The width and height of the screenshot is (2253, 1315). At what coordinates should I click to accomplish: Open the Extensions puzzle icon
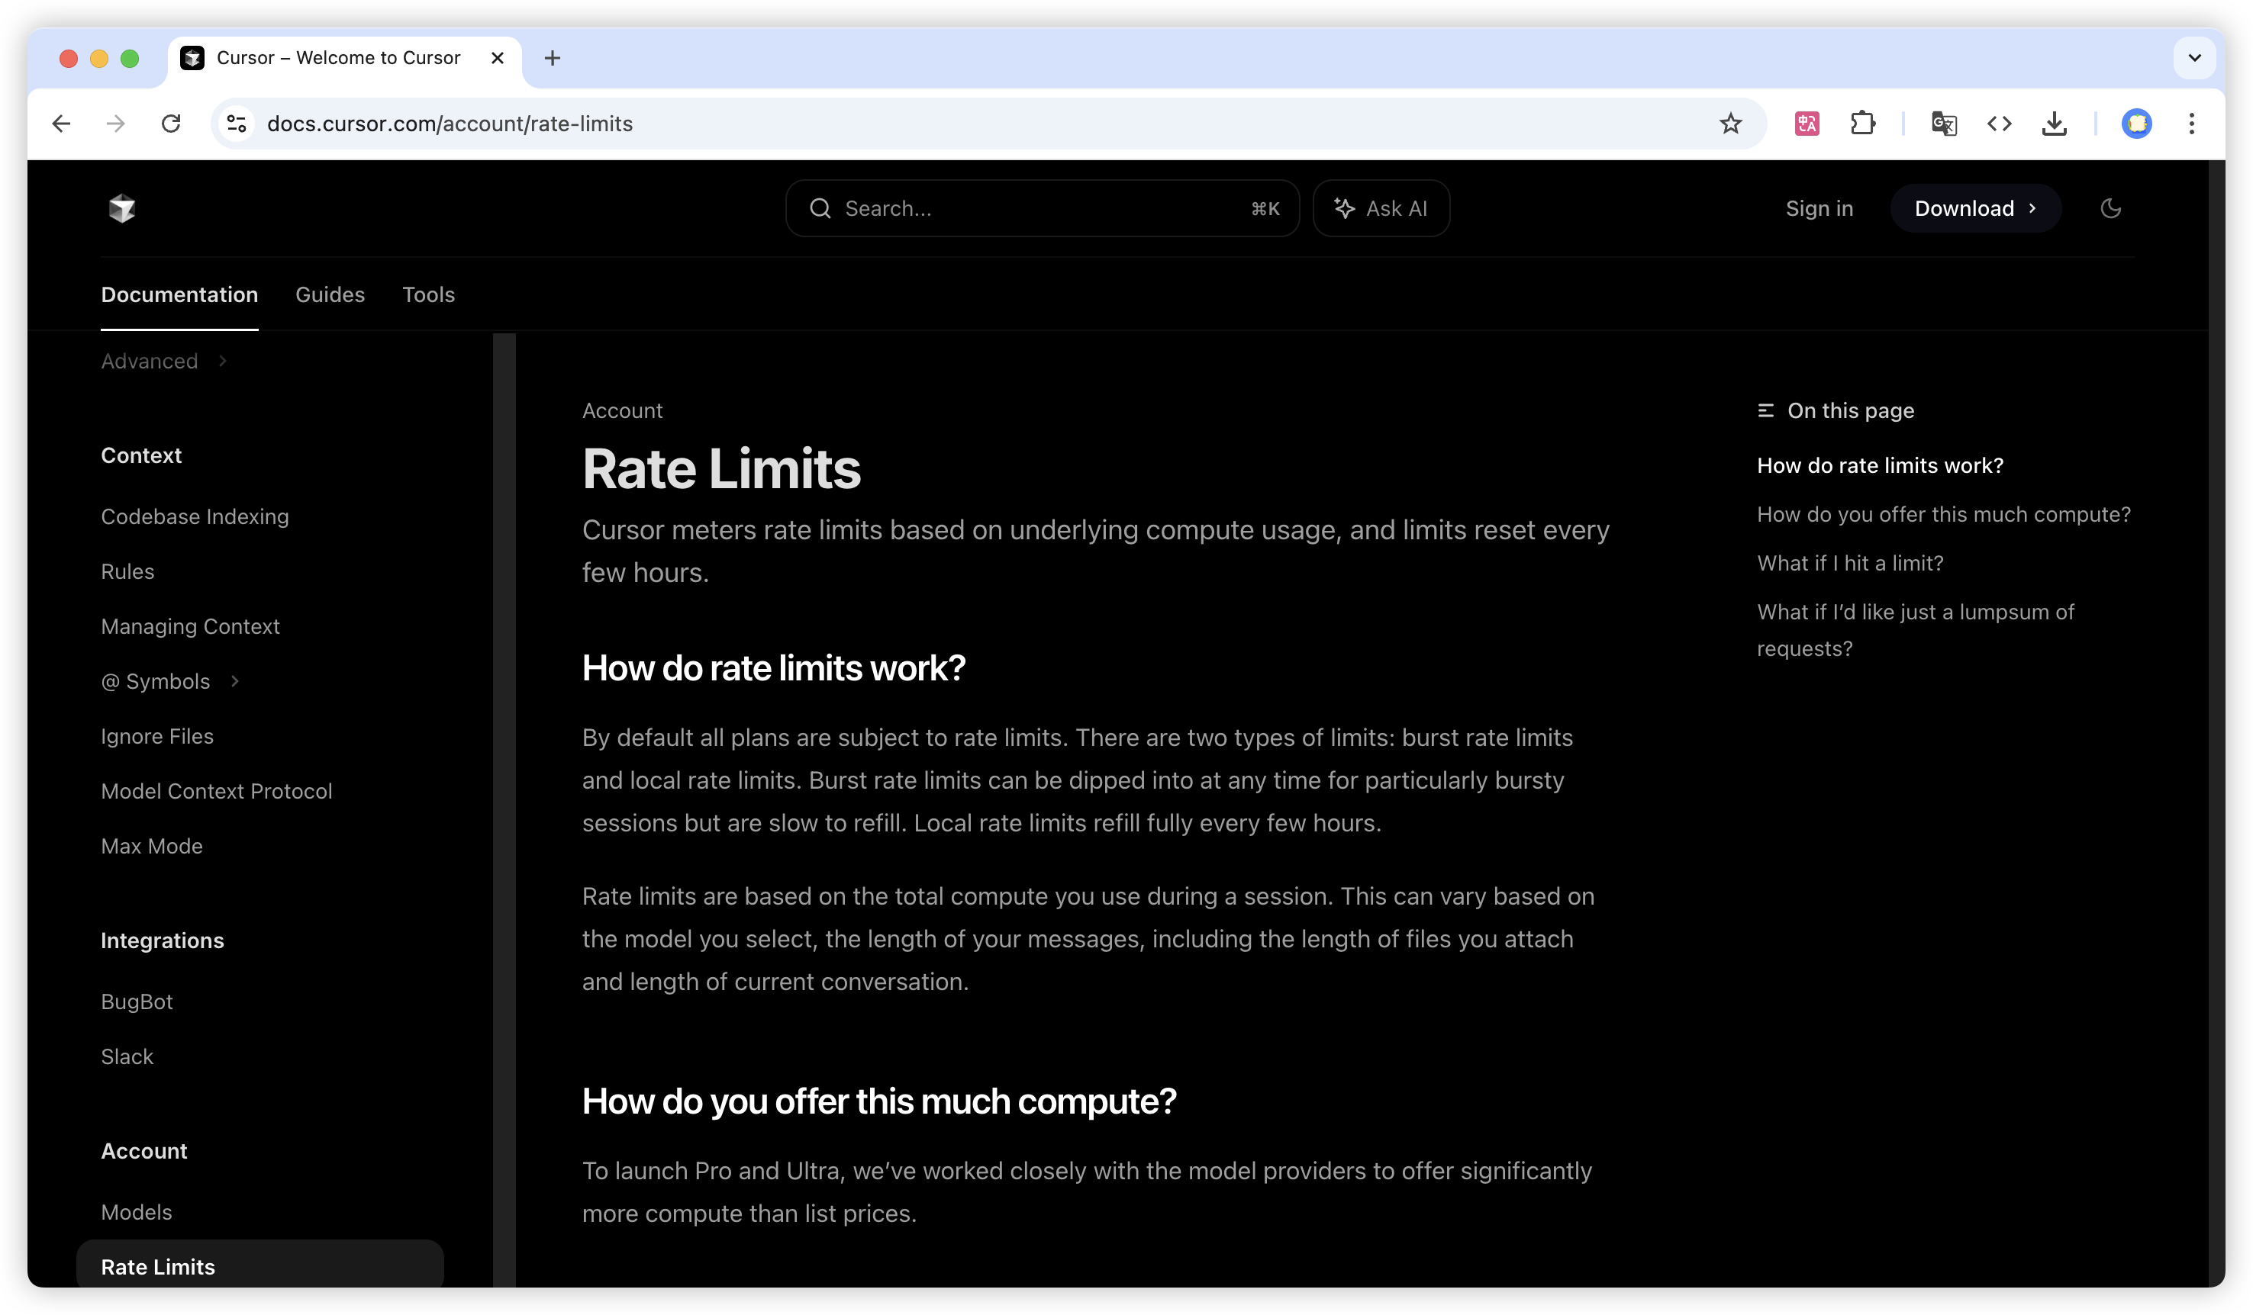pos(1862,124)
